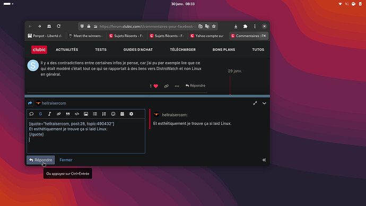Hide the preview pane with double chevron
366x206 pixels.
(264, 160)
